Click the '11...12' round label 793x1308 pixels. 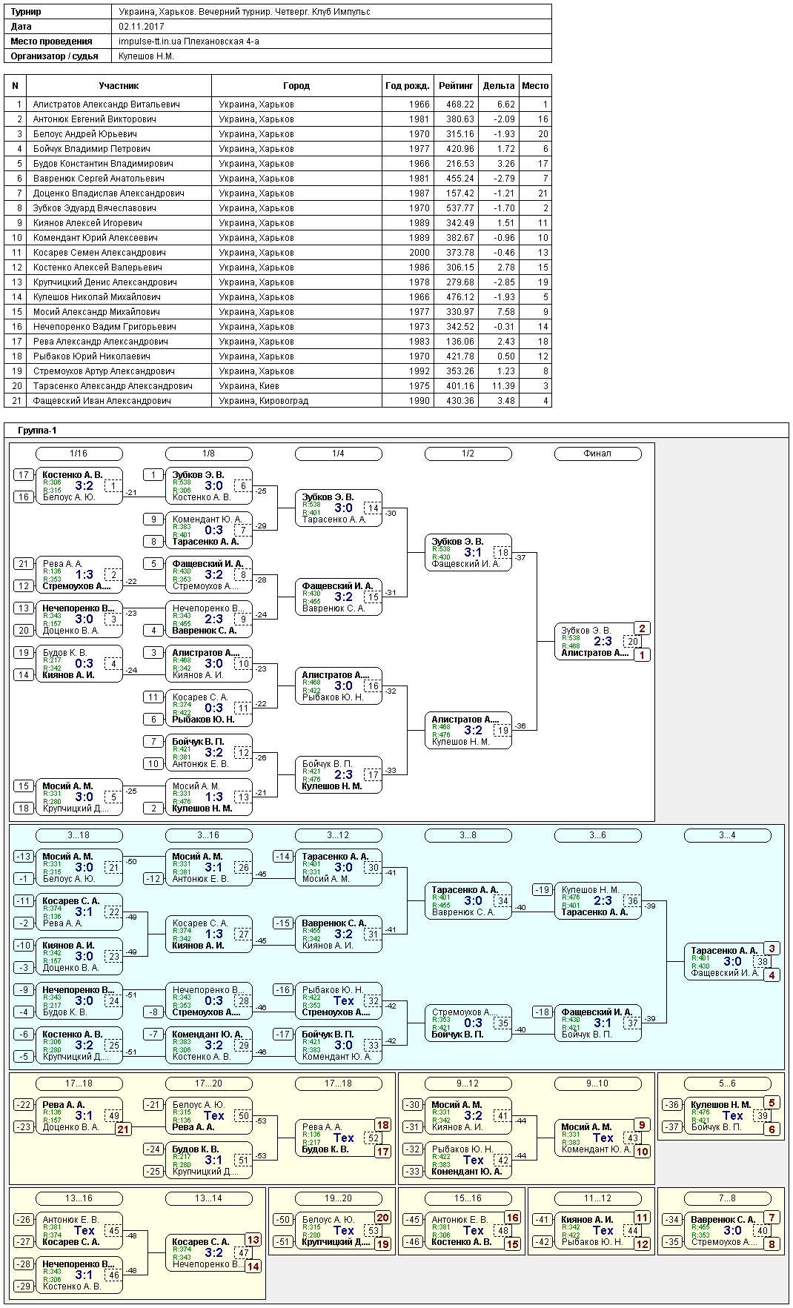pos(597,1198)
